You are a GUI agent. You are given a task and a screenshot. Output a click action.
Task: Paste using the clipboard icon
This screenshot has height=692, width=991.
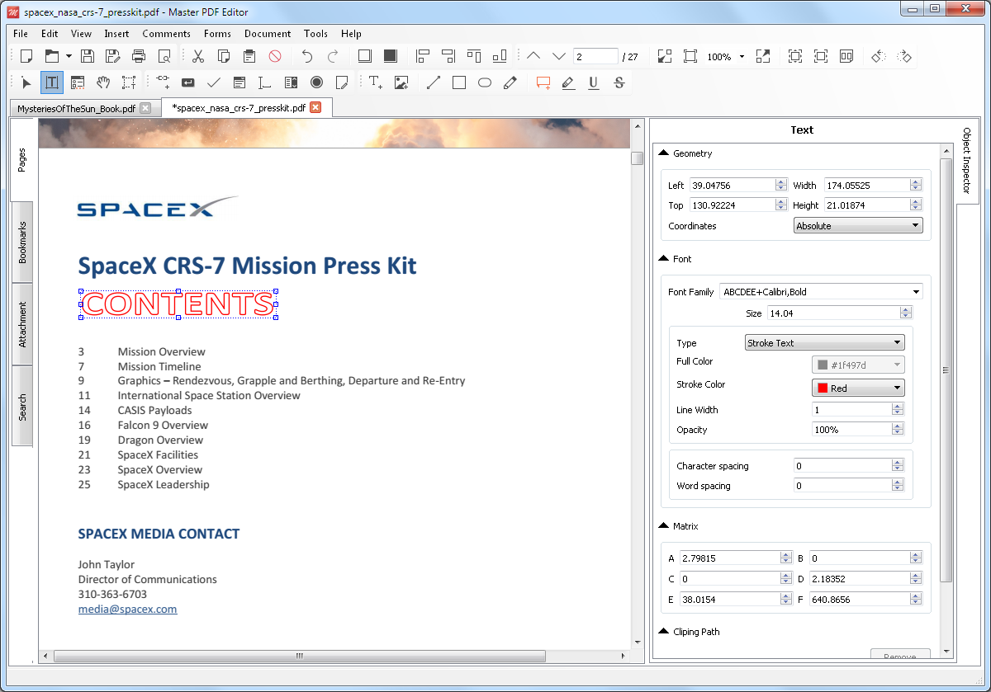249,56
